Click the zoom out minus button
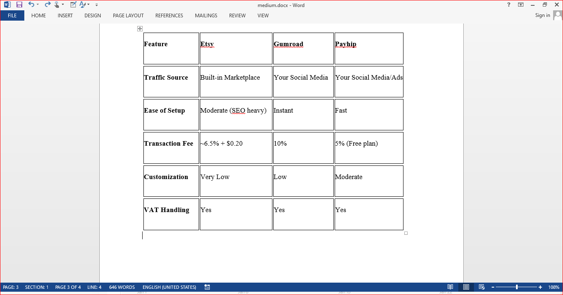This screenshot has width=563, height=295. [x=493, y=287]
